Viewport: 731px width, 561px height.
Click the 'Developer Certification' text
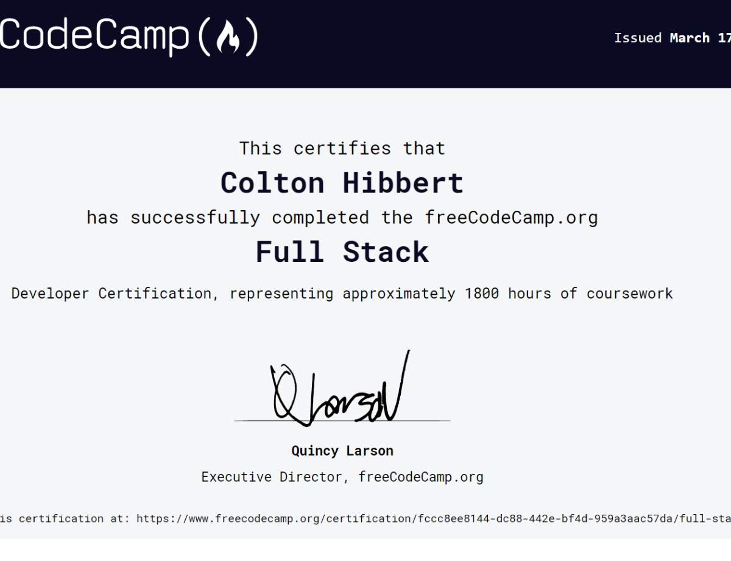coord(111,293)
